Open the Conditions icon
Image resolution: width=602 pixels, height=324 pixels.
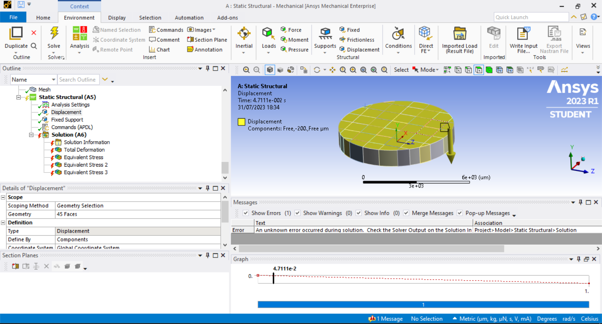coord(398,33)
